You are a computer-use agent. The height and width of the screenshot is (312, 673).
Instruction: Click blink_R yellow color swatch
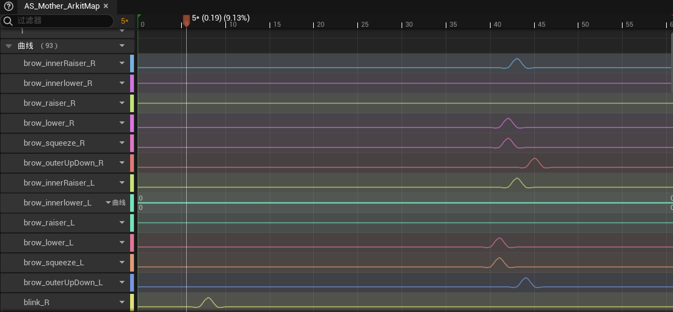pyautogui.click(x=132, y=303)
